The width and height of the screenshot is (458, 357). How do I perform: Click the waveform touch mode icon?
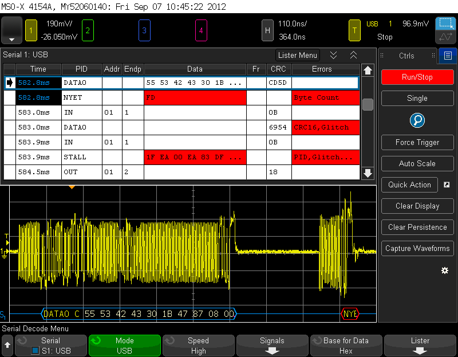tap(445, 38)
